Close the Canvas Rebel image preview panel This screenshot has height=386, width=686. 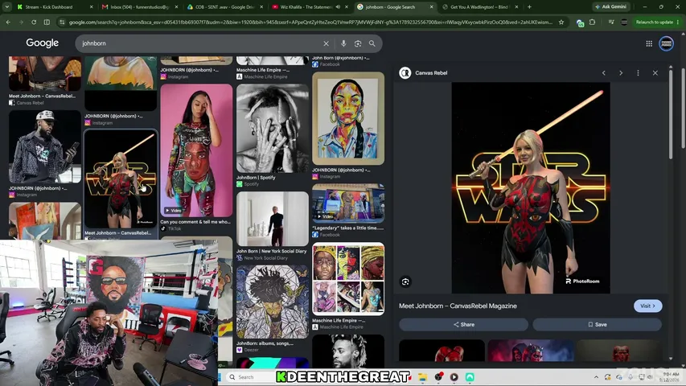pos(655,73)
